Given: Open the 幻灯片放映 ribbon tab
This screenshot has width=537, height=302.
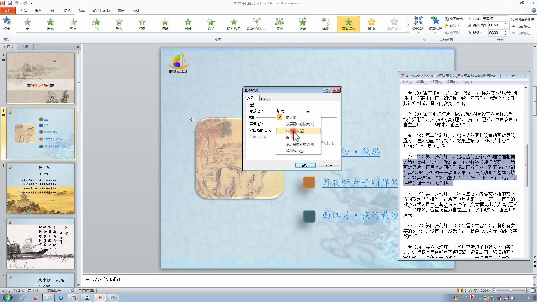Looking at the screenshot, I should click(x=102, y=11).
